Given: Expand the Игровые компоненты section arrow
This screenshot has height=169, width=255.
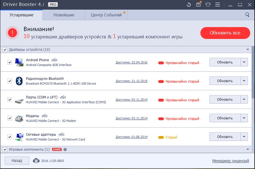Looking at the screenshot, I should (248, 150).
